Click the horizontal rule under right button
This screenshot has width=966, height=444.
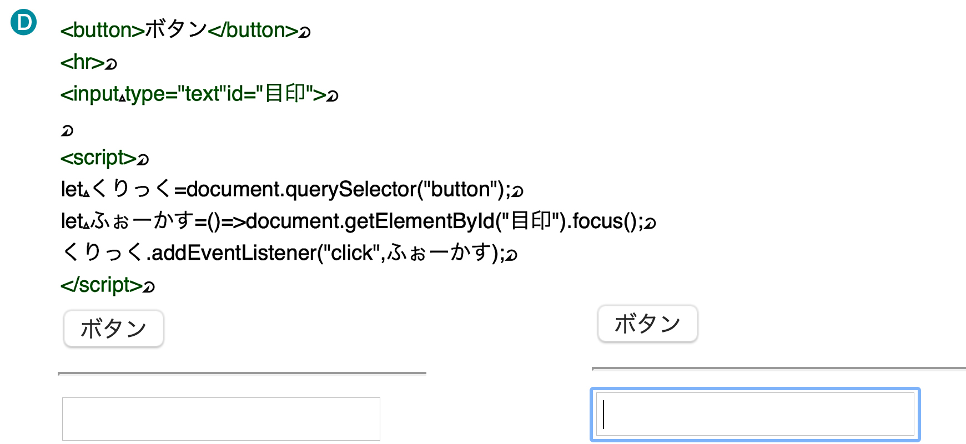(x=779, y=369)
